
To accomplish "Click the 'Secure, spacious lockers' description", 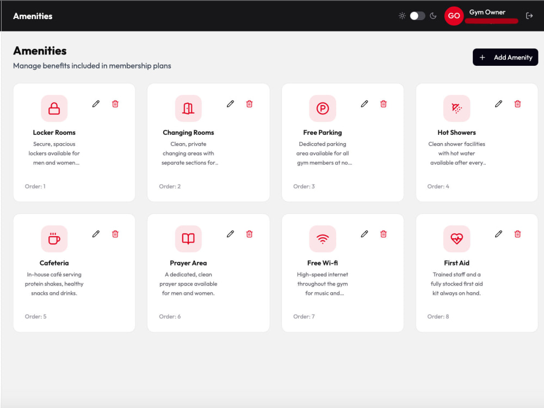I will click(54, 153).
